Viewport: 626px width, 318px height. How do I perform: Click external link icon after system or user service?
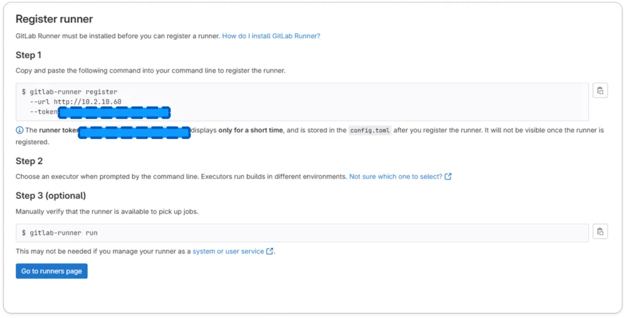(270, 252)
